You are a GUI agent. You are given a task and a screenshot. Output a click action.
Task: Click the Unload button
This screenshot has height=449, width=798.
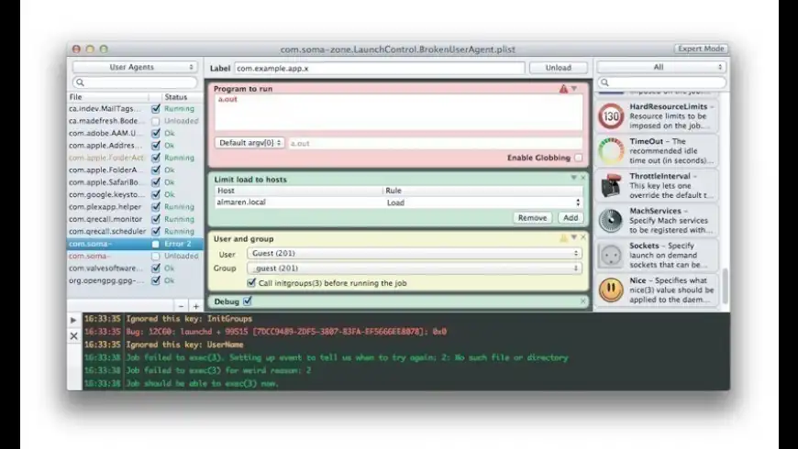(x=559, y=68)
